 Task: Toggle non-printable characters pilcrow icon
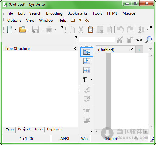(x=85, y=79)
